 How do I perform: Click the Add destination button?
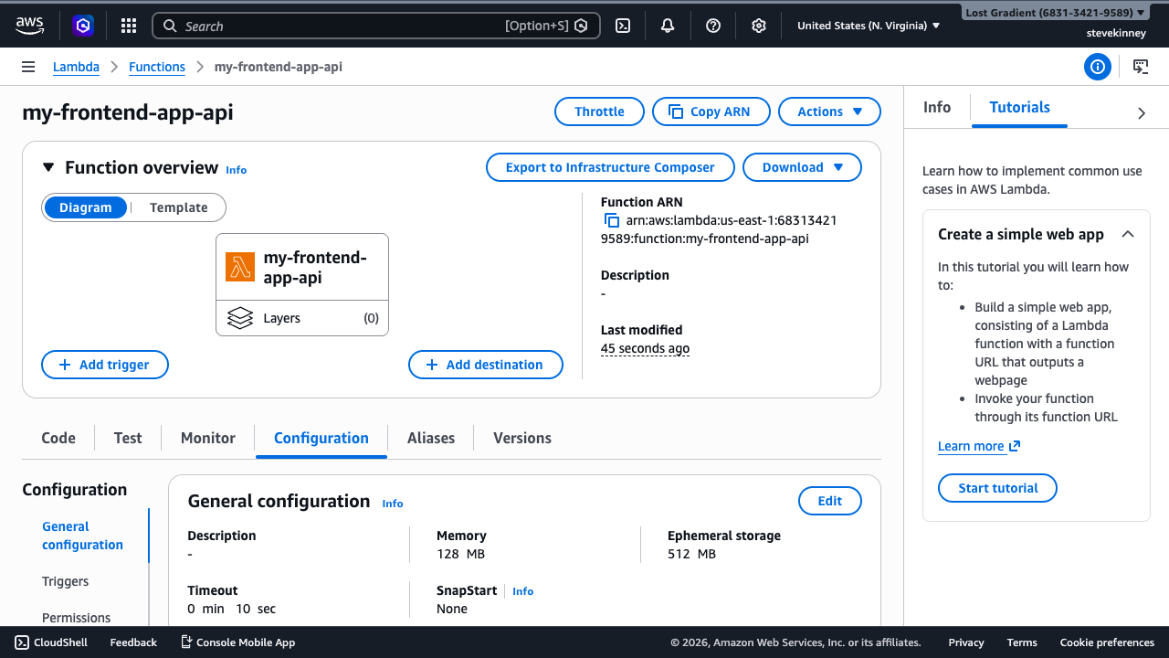(486, 365)
